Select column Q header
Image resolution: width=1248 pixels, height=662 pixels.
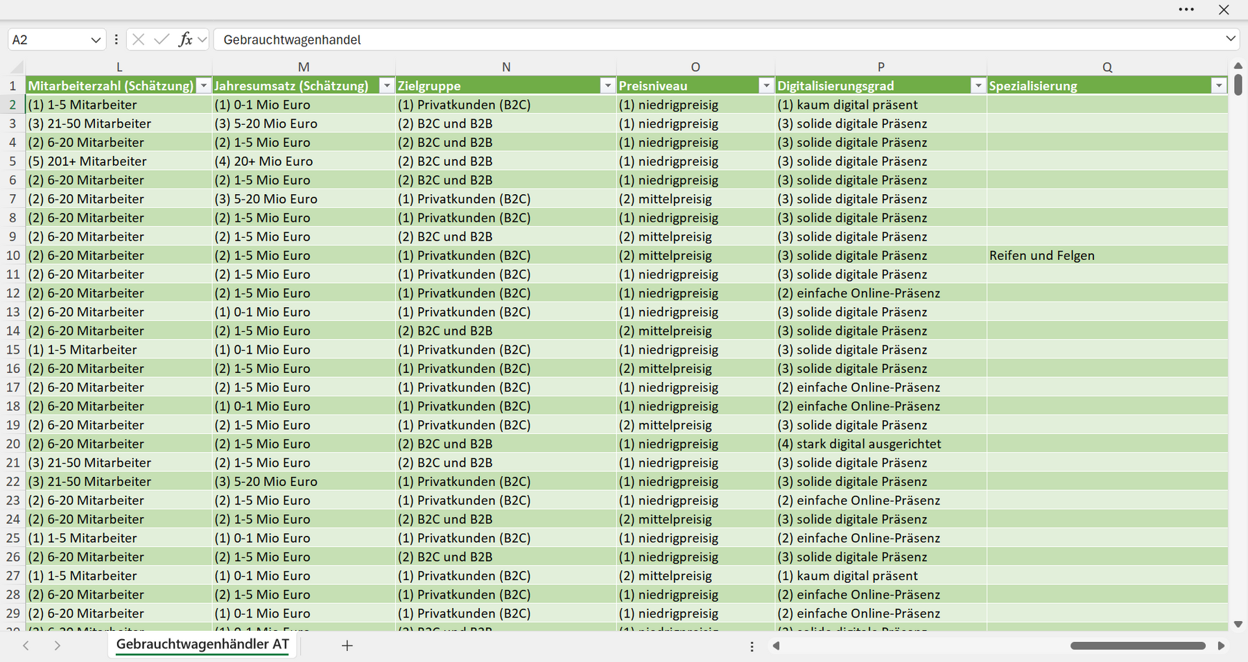pos(1107,67)
